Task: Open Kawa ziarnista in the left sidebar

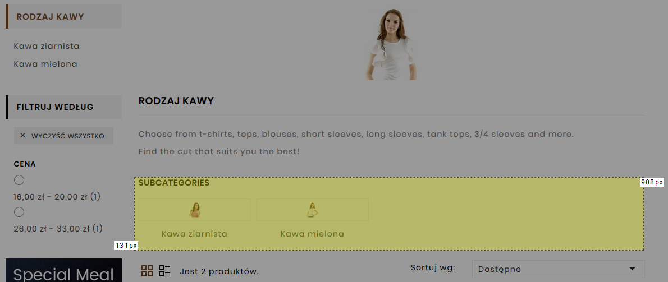Action: (47, 46)
